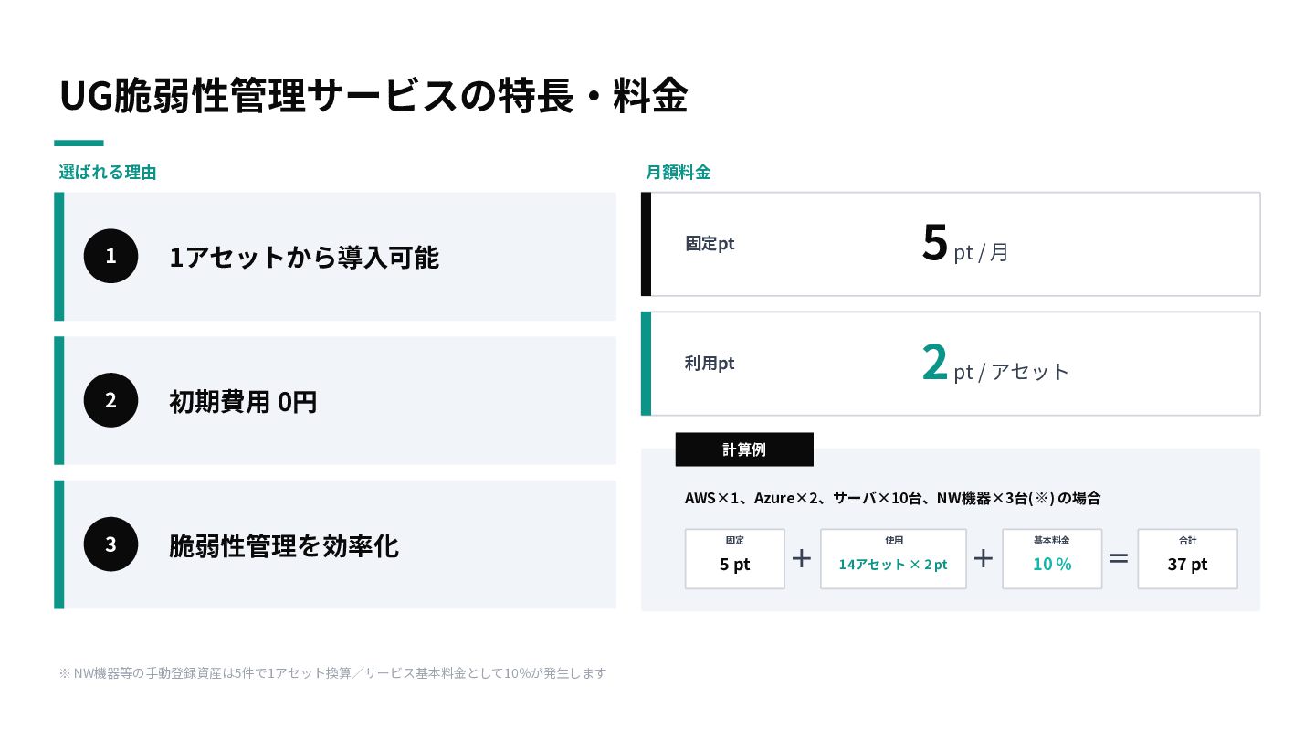1315x740 pixels.
Task: Click the large green number 2
Action: (935, 363)
